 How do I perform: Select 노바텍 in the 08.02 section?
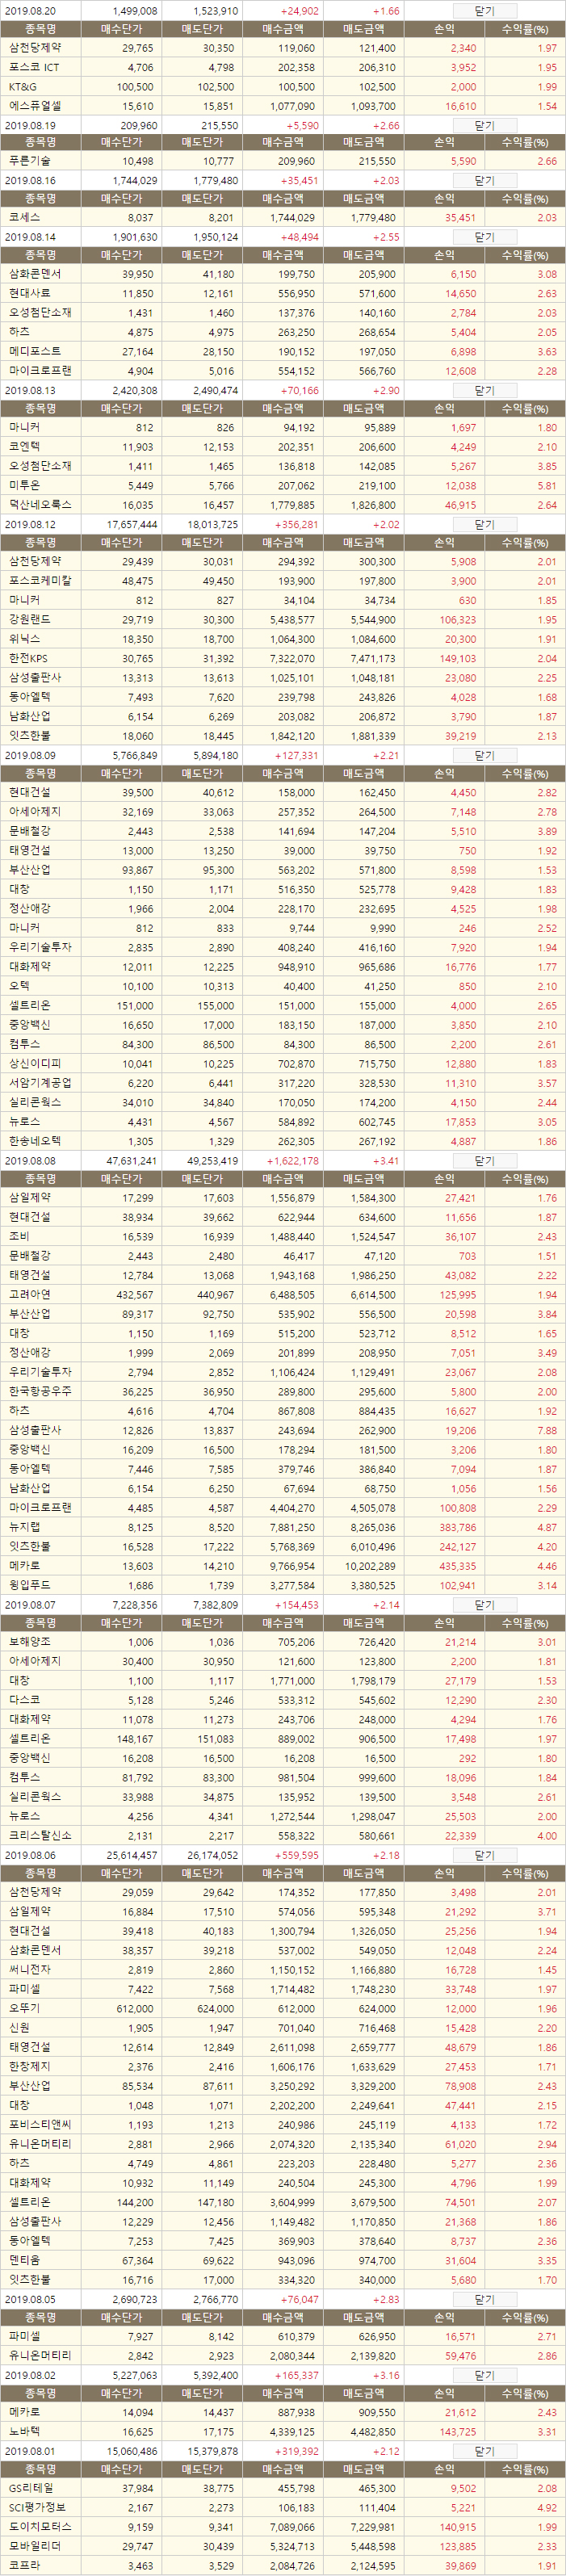24,2431
